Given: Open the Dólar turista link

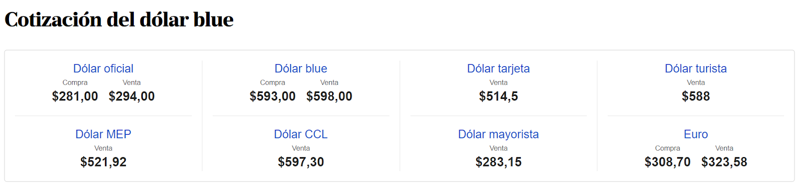Looking at the screenshot, I should (x=696, y=69).
